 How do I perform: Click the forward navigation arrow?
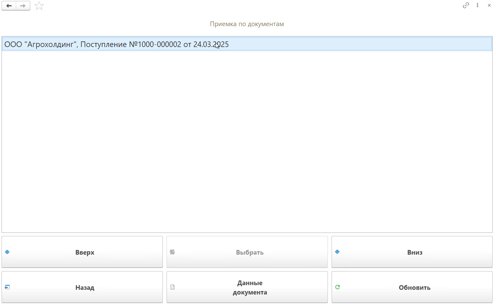(x=23, y=6)
